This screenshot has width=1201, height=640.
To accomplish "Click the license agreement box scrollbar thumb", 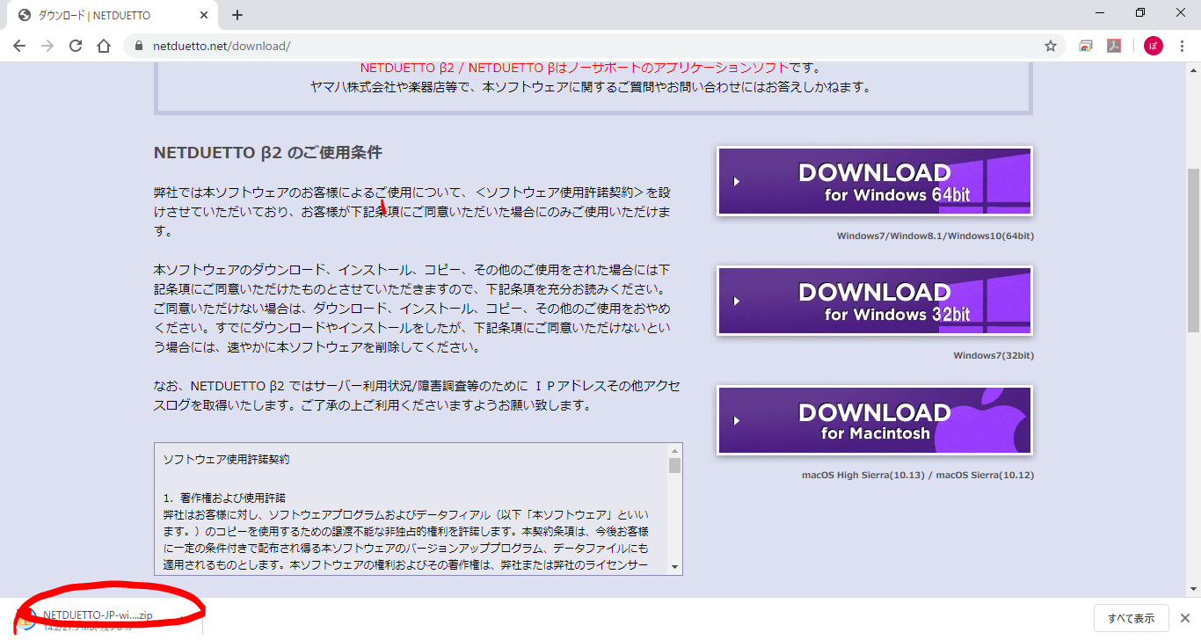I will 674,465.
